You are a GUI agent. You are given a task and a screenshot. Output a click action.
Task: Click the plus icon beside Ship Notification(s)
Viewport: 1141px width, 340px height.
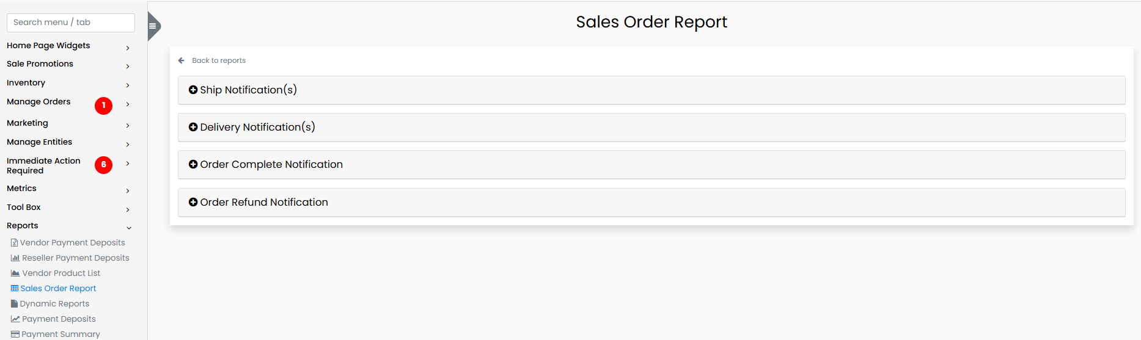click(x=193, y=90)
